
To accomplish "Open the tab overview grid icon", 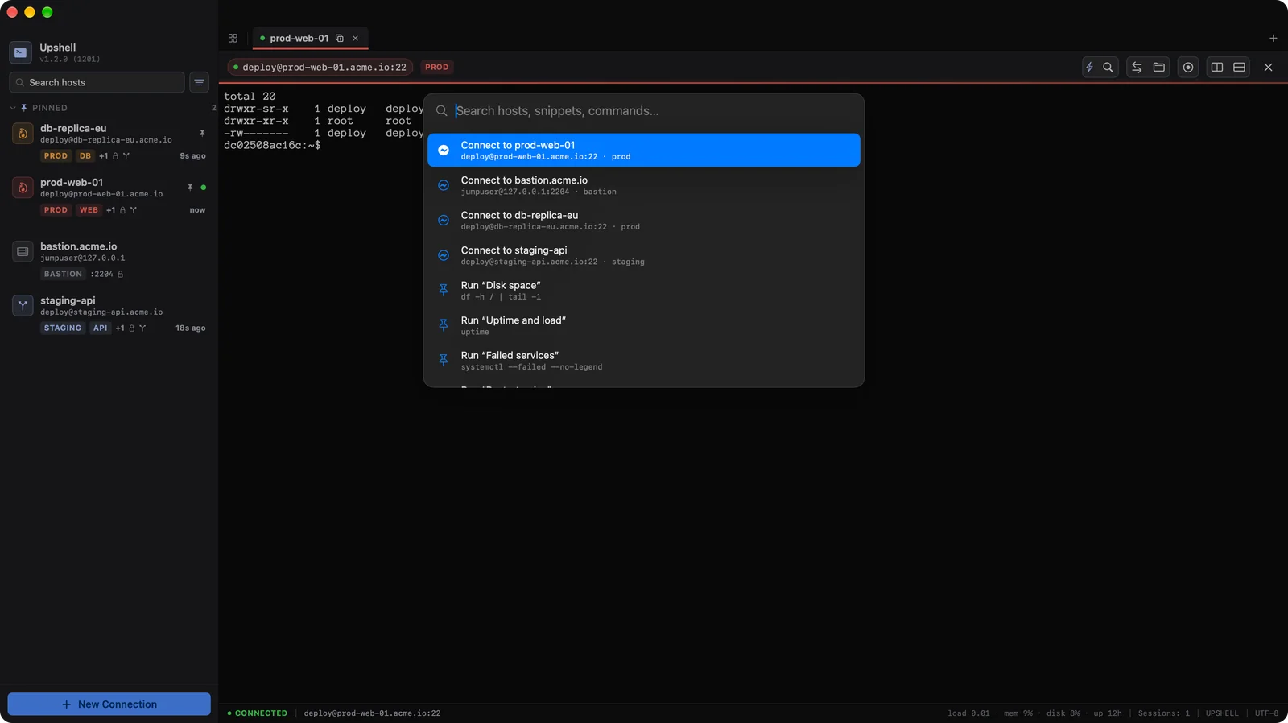I will pos(233,38).
